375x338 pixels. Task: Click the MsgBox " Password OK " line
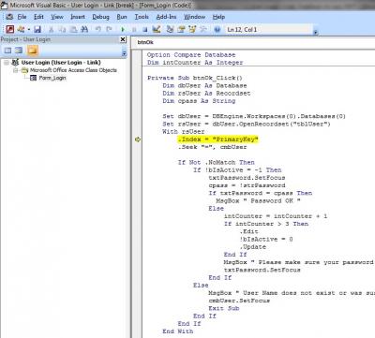(x=258, y=200)
